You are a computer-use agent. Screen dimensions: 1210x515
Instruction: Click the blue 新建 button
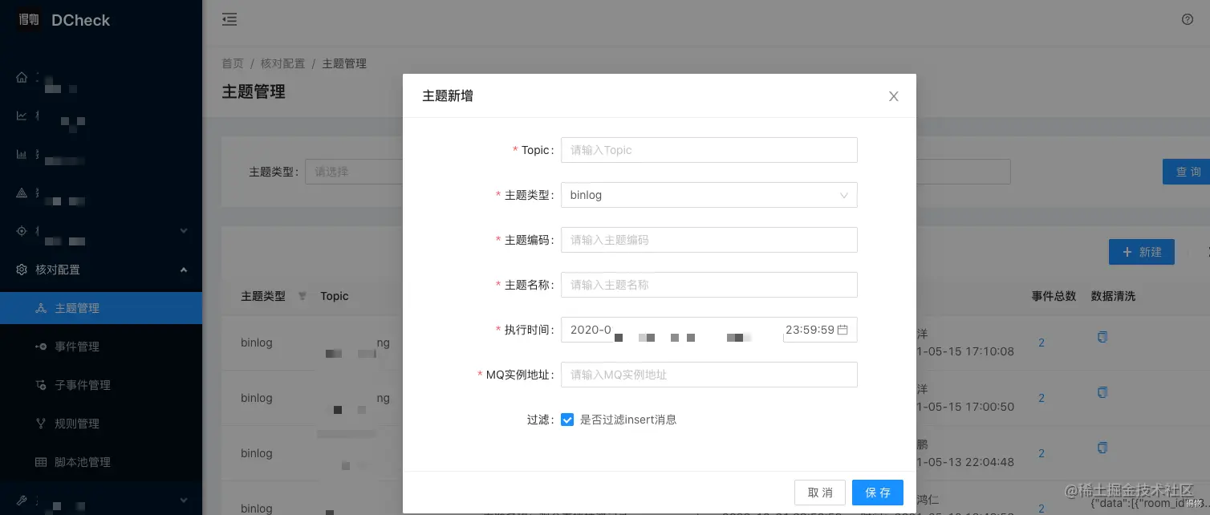[x=1142, y=252]
